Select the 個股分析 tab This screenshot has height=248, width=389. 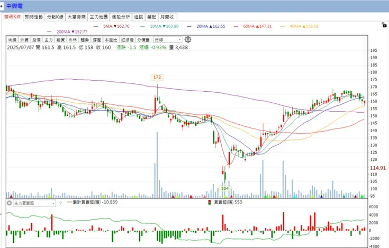pyautogui.click(x=121, y=17)
